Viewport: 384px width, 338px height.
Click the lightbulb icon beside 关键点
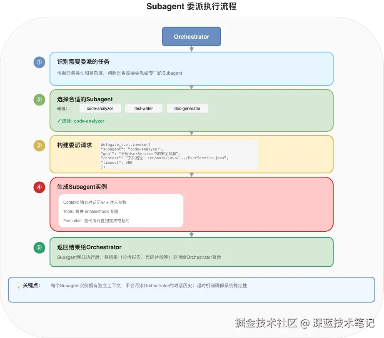click(x=18, y=285)
